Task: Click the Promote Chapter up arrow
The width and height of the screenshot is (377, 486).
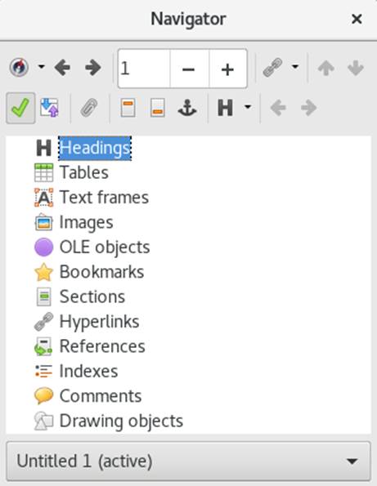Action: click(325, 68)
